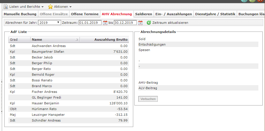Image resolution: width=265 pixels, height=131 pixels.
Task: Click the AHV-Beitrag detail row
Action: (198, 83)
